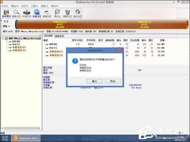The image size is (190, 142).
Task: Select ESP(0) in the left disk tree
Action: click(x=16, y=41)
